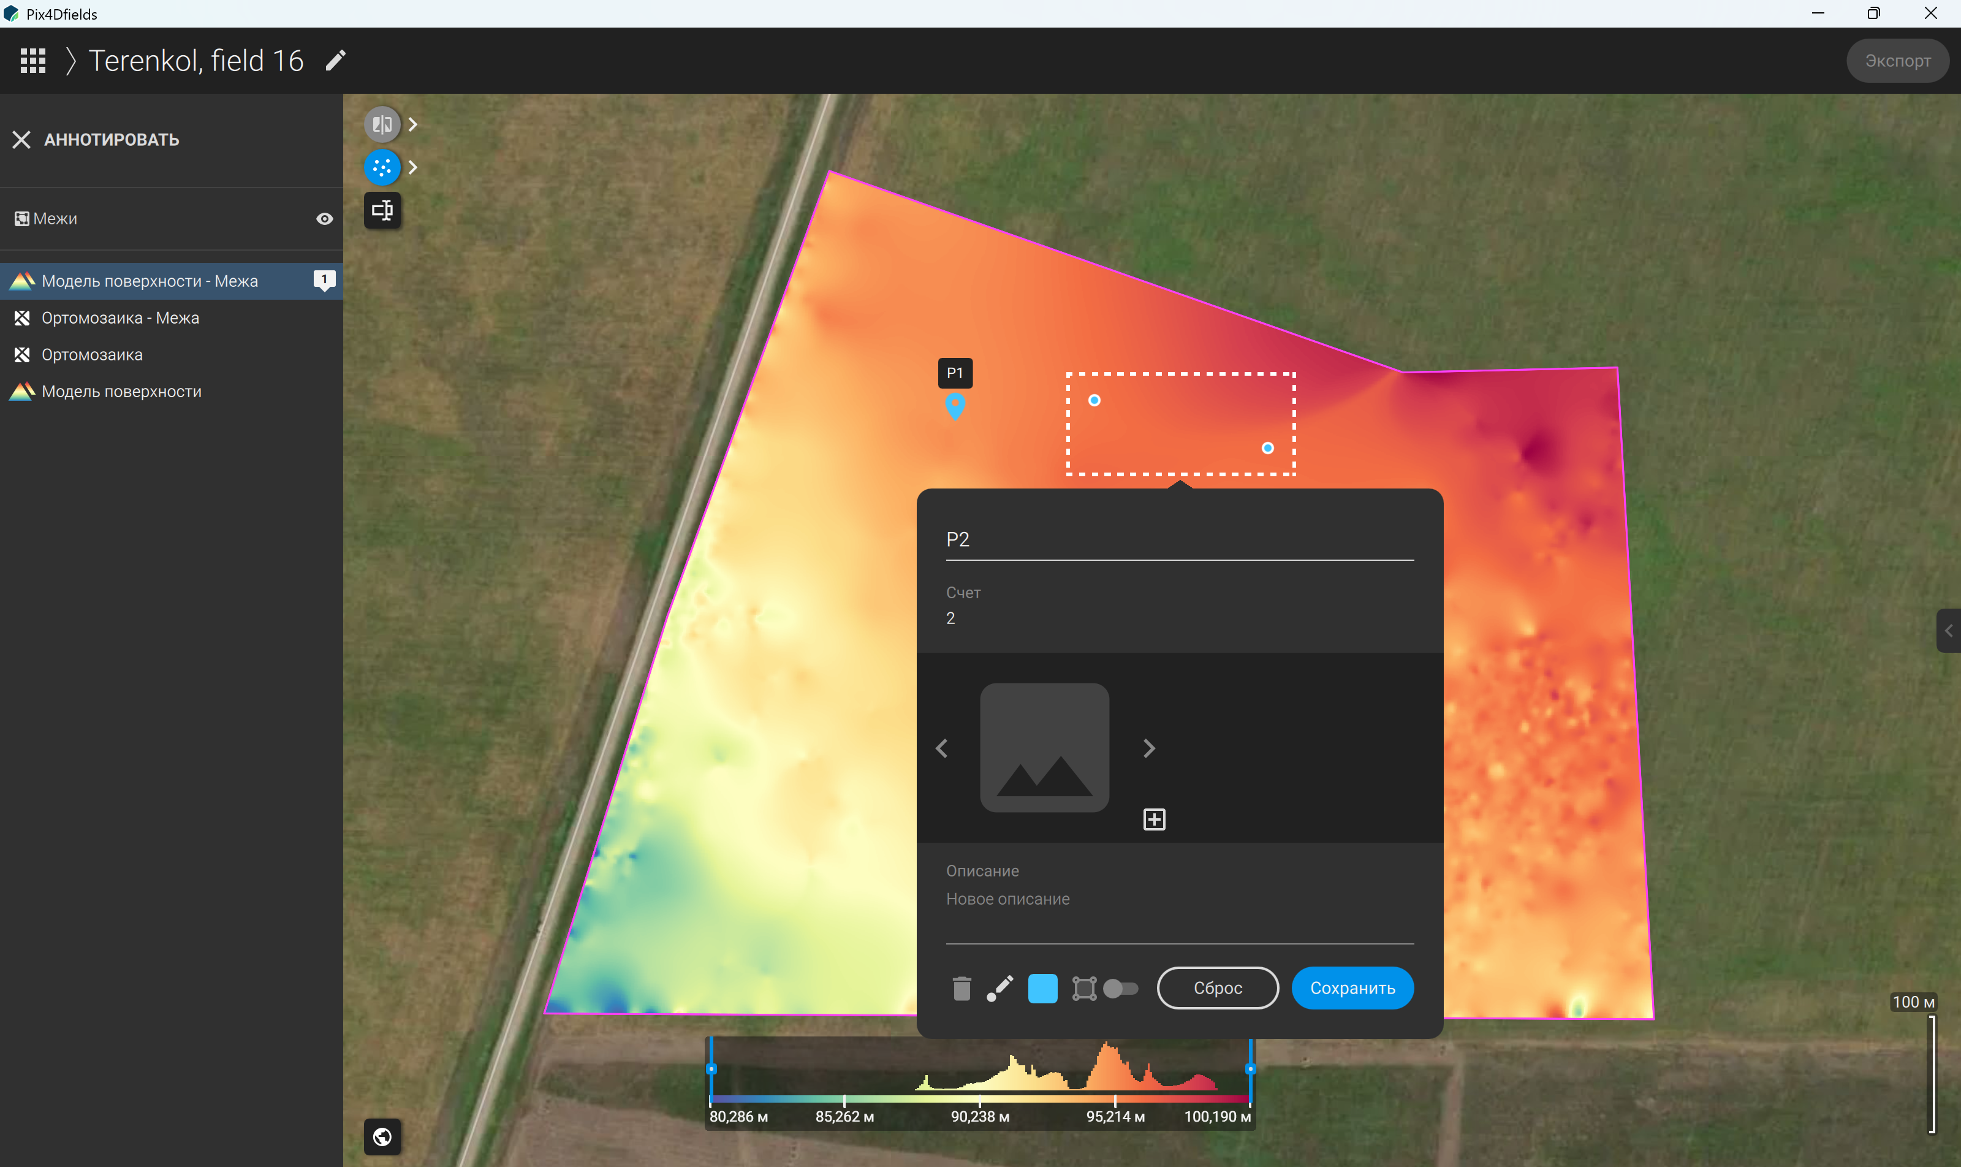The height and width of the screenshot is (1167, 1961).
Task: Toggle the bounding shape switch in popup
Action: 1120,989
